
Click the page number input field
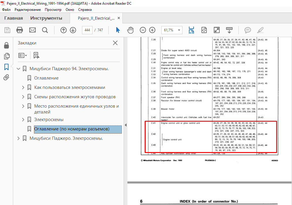pos(87,30)
